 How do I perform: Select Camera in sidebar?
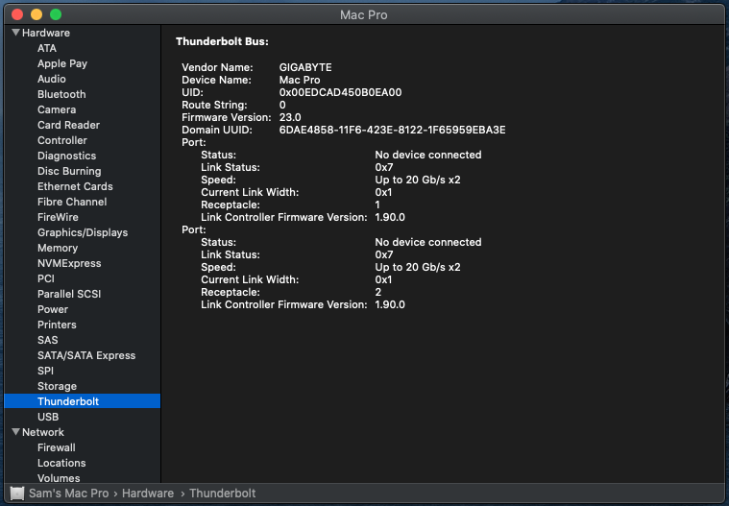pyautogui.click(x=57, y=109)
